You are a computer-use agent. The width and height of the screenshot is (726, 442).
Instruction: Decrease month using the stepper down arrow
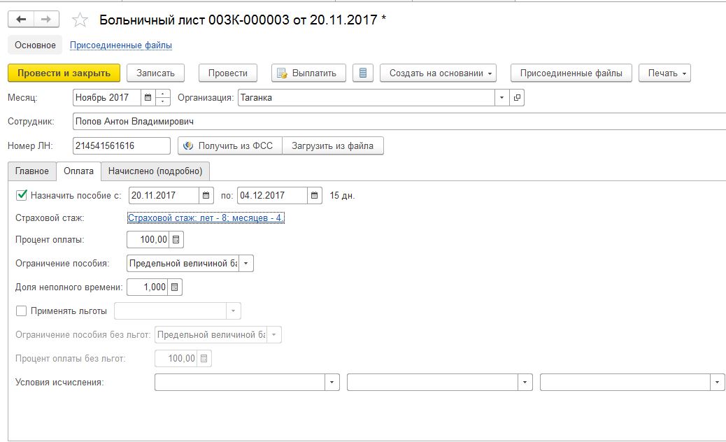click(162, 101)
